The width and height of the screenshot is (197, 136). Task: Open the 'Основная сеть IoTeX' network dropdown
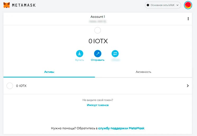coord(163,5)
